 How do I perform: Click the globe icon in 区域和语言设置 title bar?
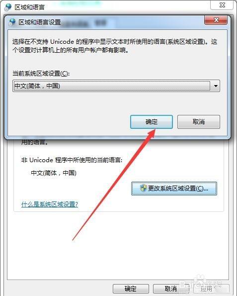[x=12, y=22]
